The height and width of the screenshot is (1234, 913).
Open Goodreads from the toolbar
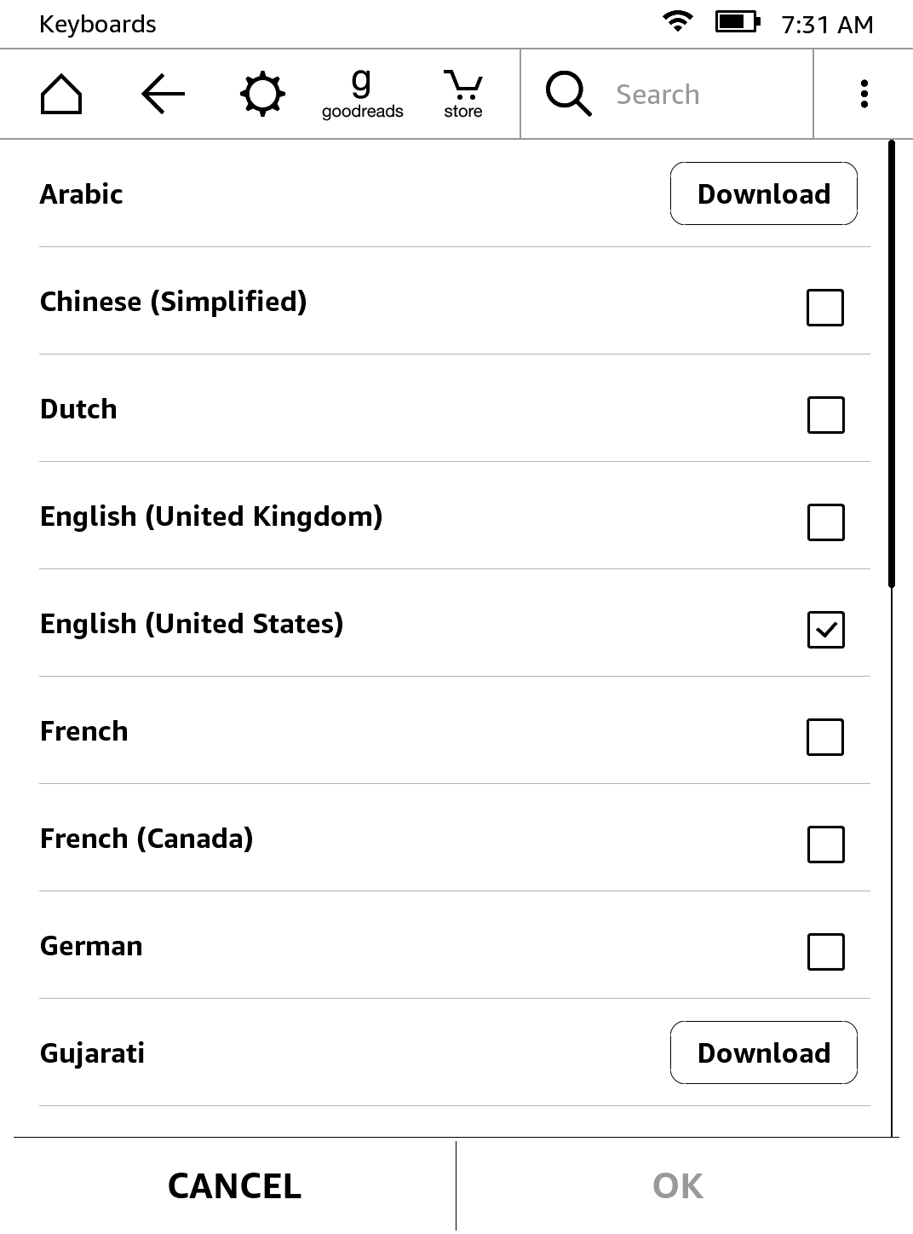pos(362,94)
